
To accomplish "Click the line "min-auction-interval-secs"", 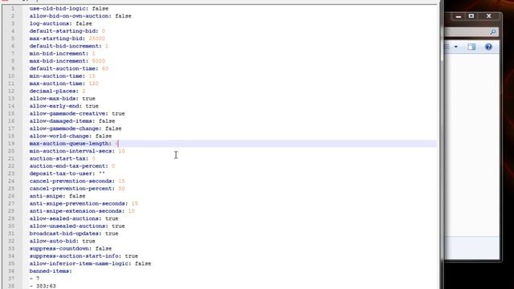I will [x=77, y=152].
